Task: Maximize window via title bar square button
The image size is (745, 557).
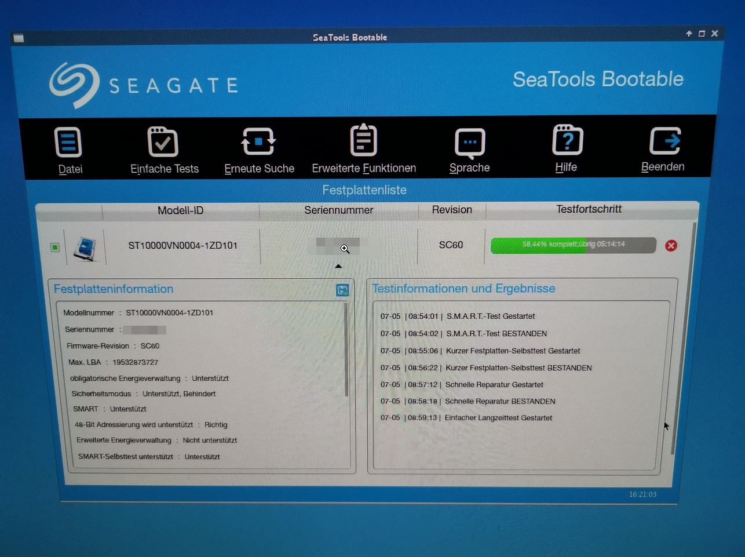Action: (702, 34)
